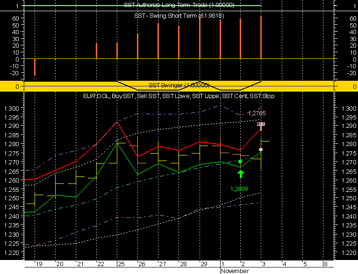Click date label 22 on time axis

click(100, 264)
